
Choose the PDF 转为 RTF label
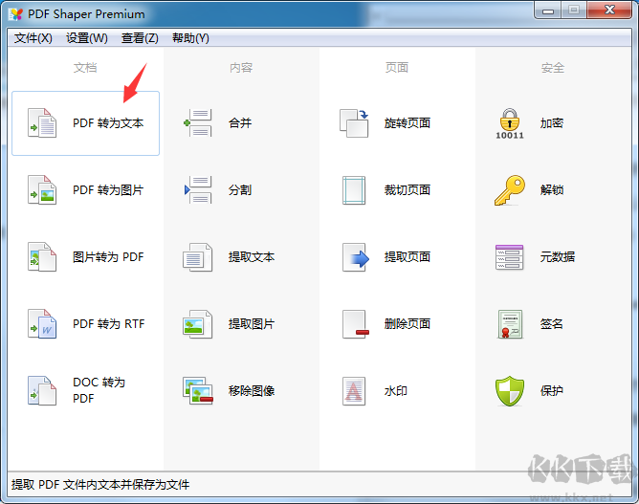pos(109,324)
